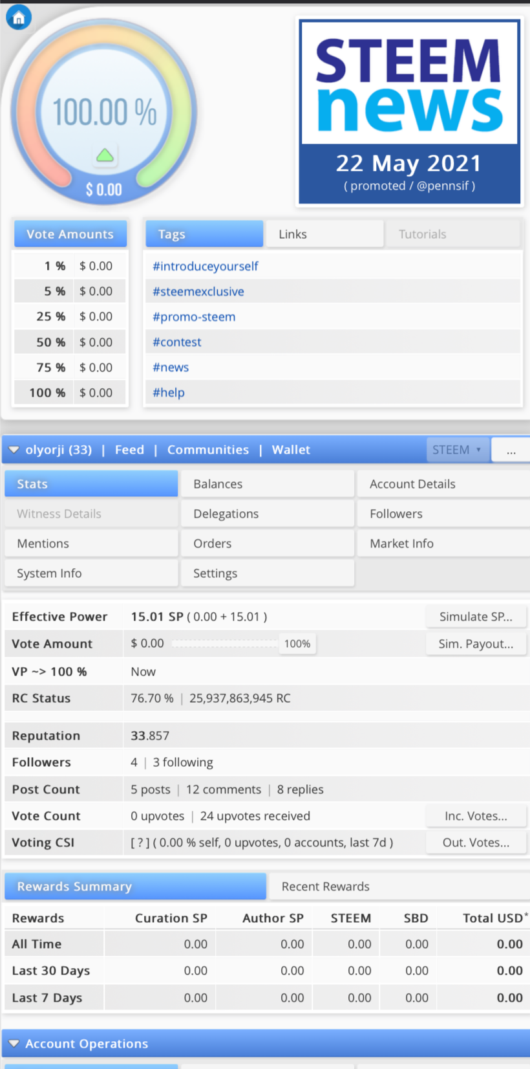Select the Vote Amounts tab

click(70, 234)
